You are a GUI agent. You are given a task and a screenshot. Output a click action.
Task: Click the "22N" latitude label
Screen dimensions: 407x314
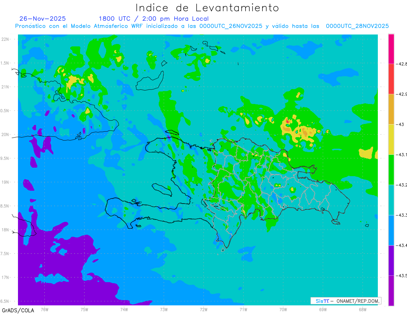(6, 39)
